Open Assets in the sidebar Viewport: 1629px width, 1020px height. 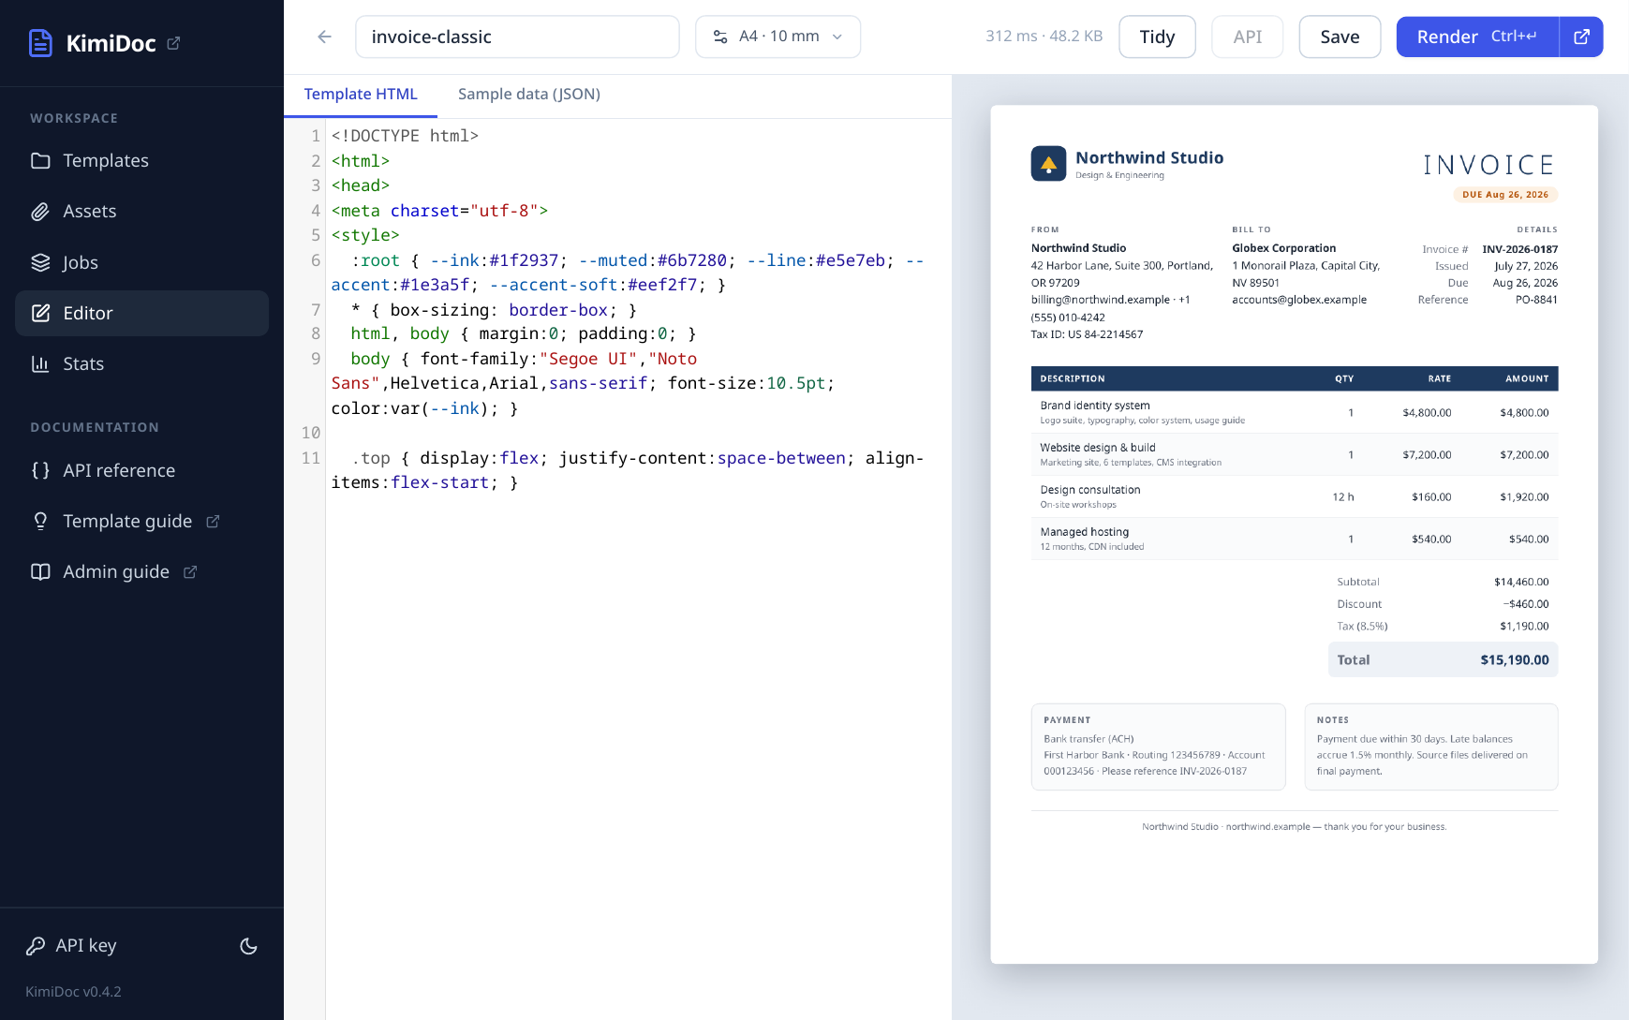tap(142, 212)
